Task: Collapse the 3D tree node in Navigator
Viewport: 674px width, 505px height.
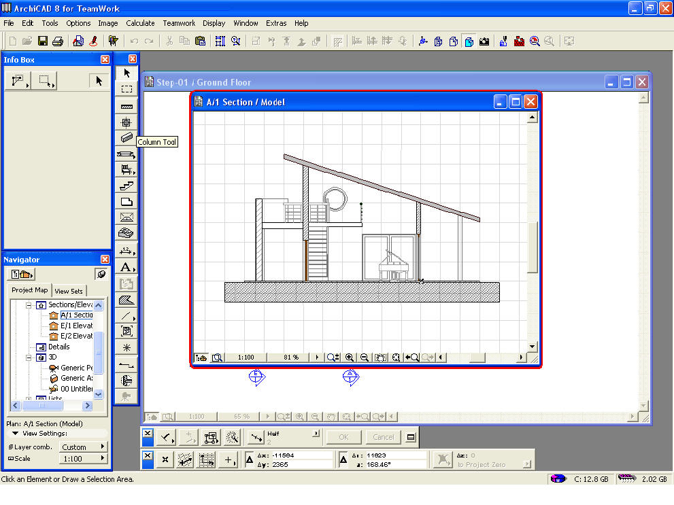Action: click(x=29, y=358)
